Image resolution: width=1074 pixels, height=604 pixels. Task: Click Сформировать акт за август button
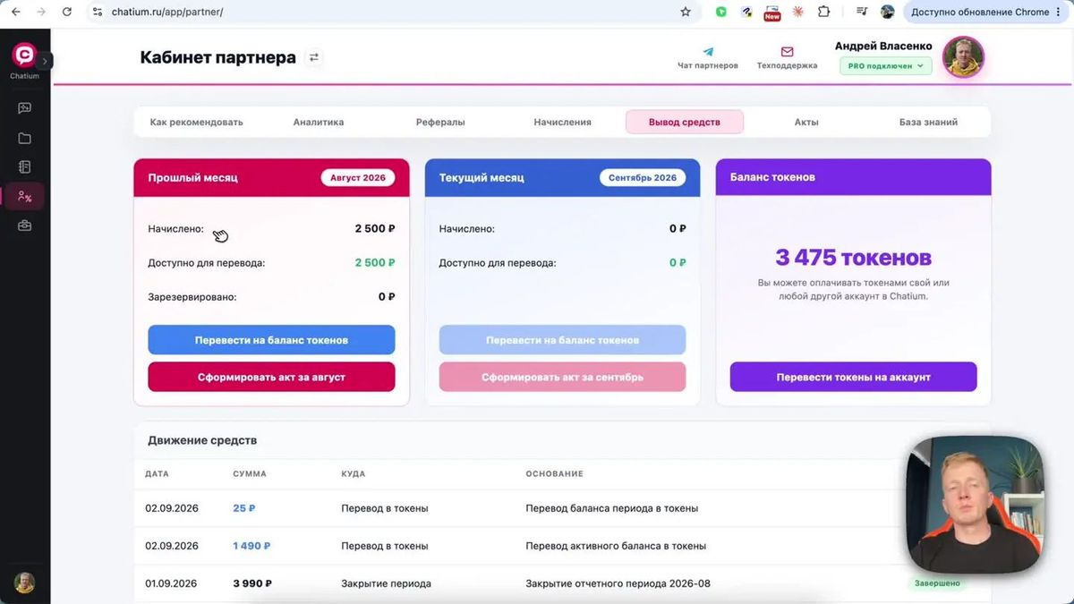coord(271,377)
